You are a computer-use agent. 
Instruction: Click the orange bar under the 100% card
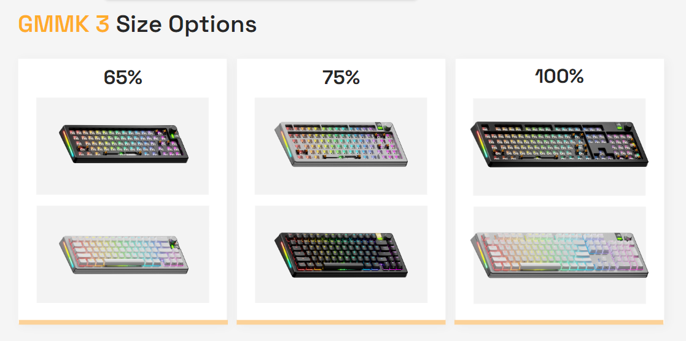point(559,322)
